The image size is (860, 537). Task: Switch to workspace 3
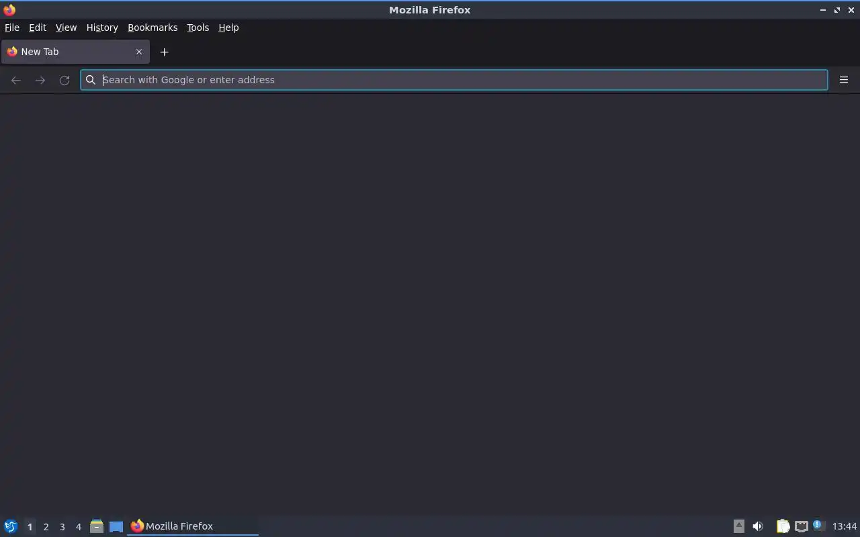(x=62, y=527)
